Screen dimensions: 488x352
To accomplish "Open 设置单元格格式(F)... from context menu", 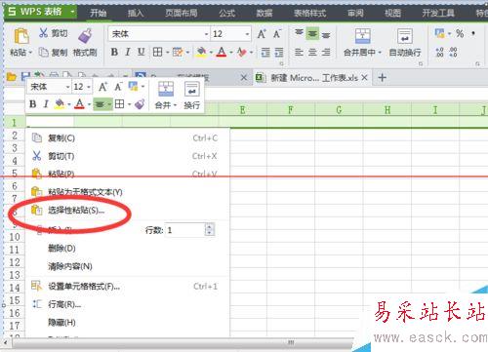I will 128,287.
